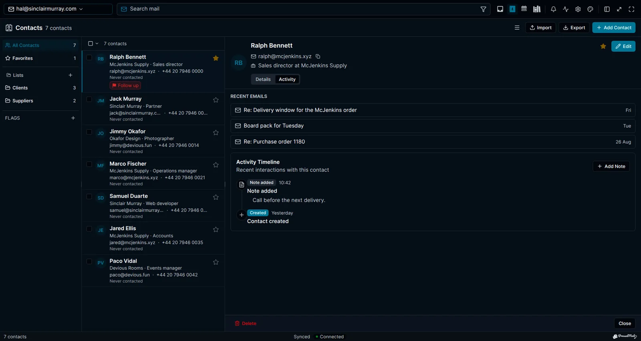Click the Import button
Image resolution: width=641 pixels, height=341 pixels.
(540, 28)
